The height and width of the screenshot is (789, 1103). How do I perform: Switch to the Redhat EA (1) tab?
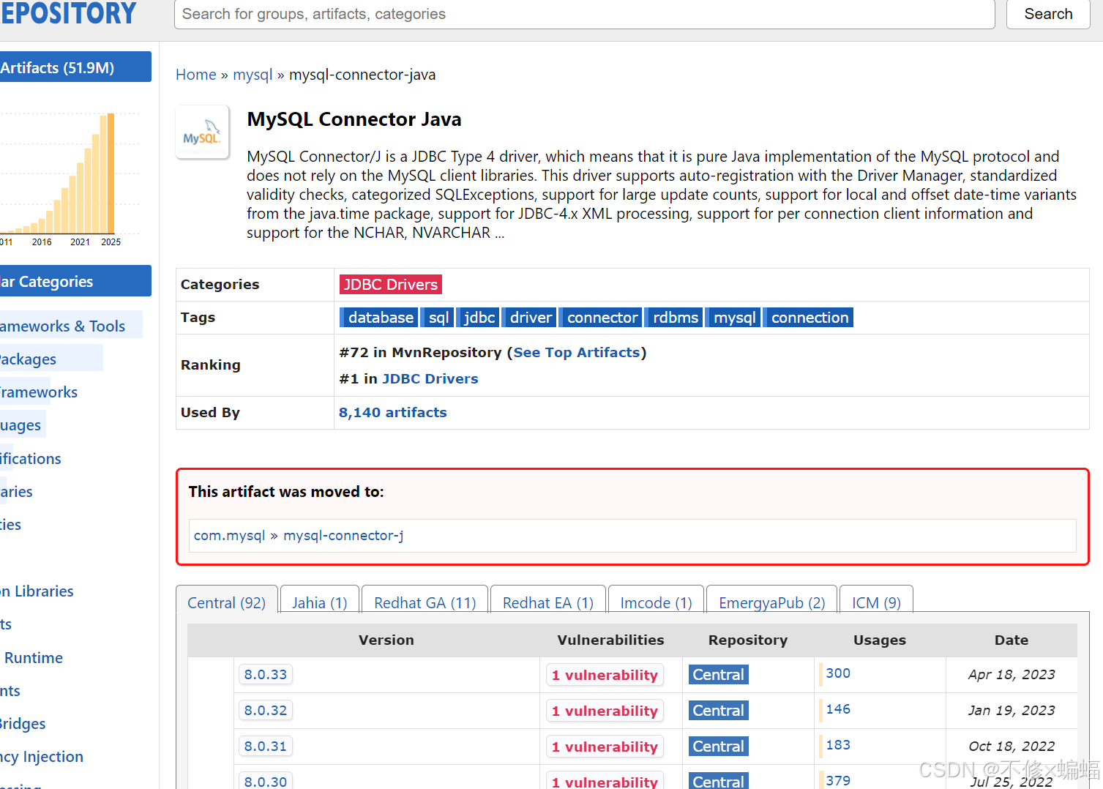548,602
